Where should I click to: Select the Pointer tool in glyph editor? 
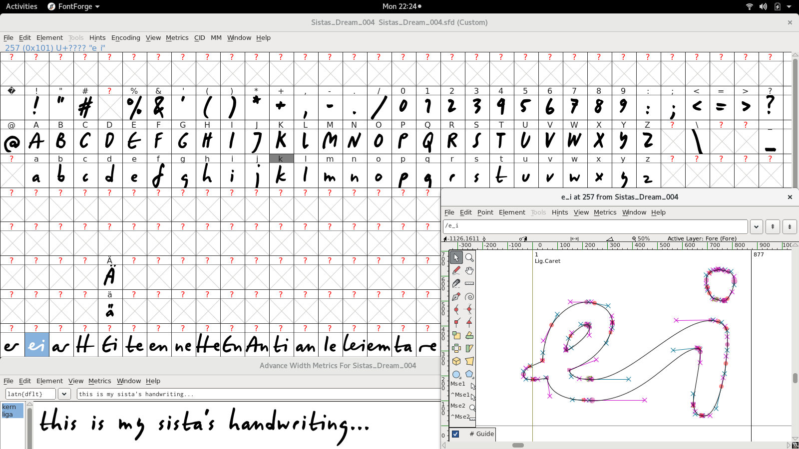click(456, 257)
